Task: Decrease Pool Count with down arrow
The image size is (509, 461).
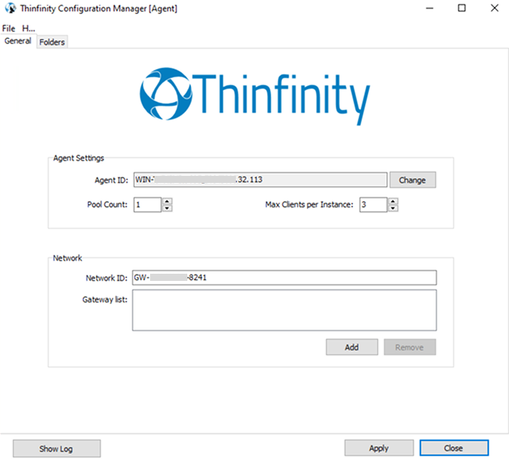Action: pos(167,209)
